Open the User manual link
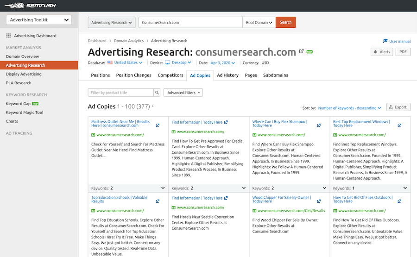The height and width of the screenshot is (257, 417). point(400,41)
